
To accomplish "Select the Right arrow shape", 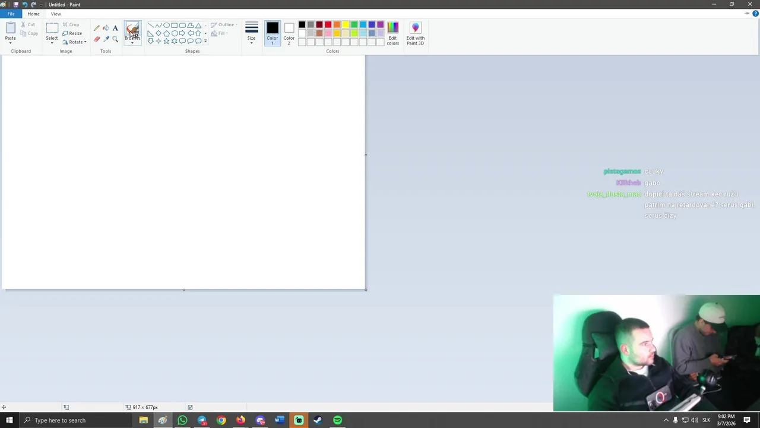I will pyautogui.click(x=182, y=33).
